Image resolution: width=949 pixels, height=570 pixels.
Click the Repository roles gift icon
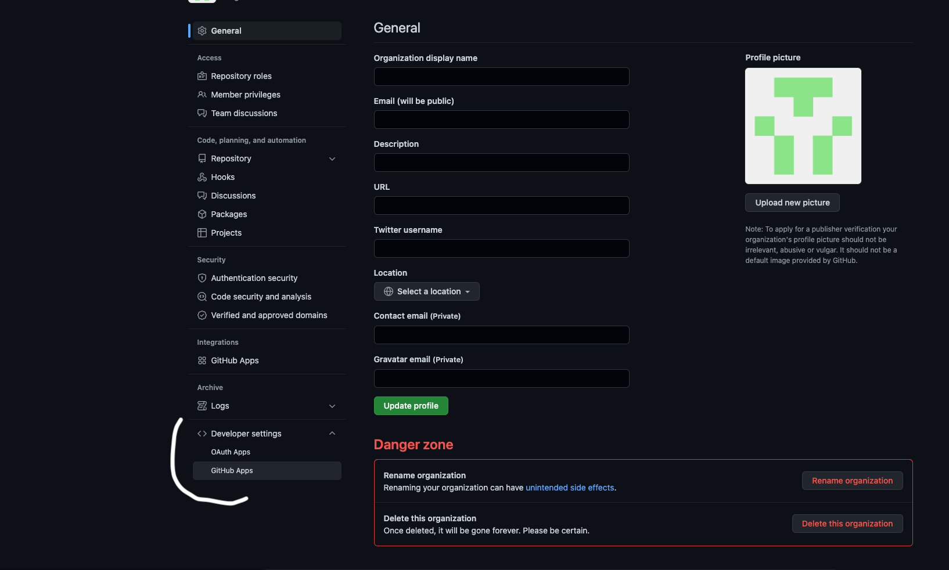point(202,76)
